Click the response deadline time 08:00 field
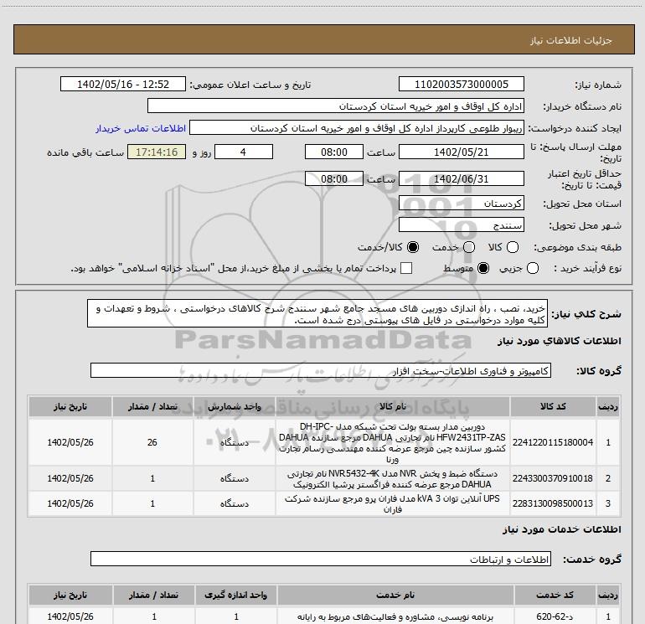The width and height of the screenshot is (645, 624). tap(334, 152)
